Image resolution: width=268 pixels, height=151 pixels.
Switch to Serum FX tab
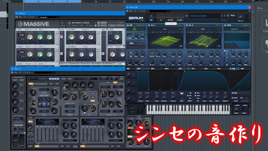[161, 18]
